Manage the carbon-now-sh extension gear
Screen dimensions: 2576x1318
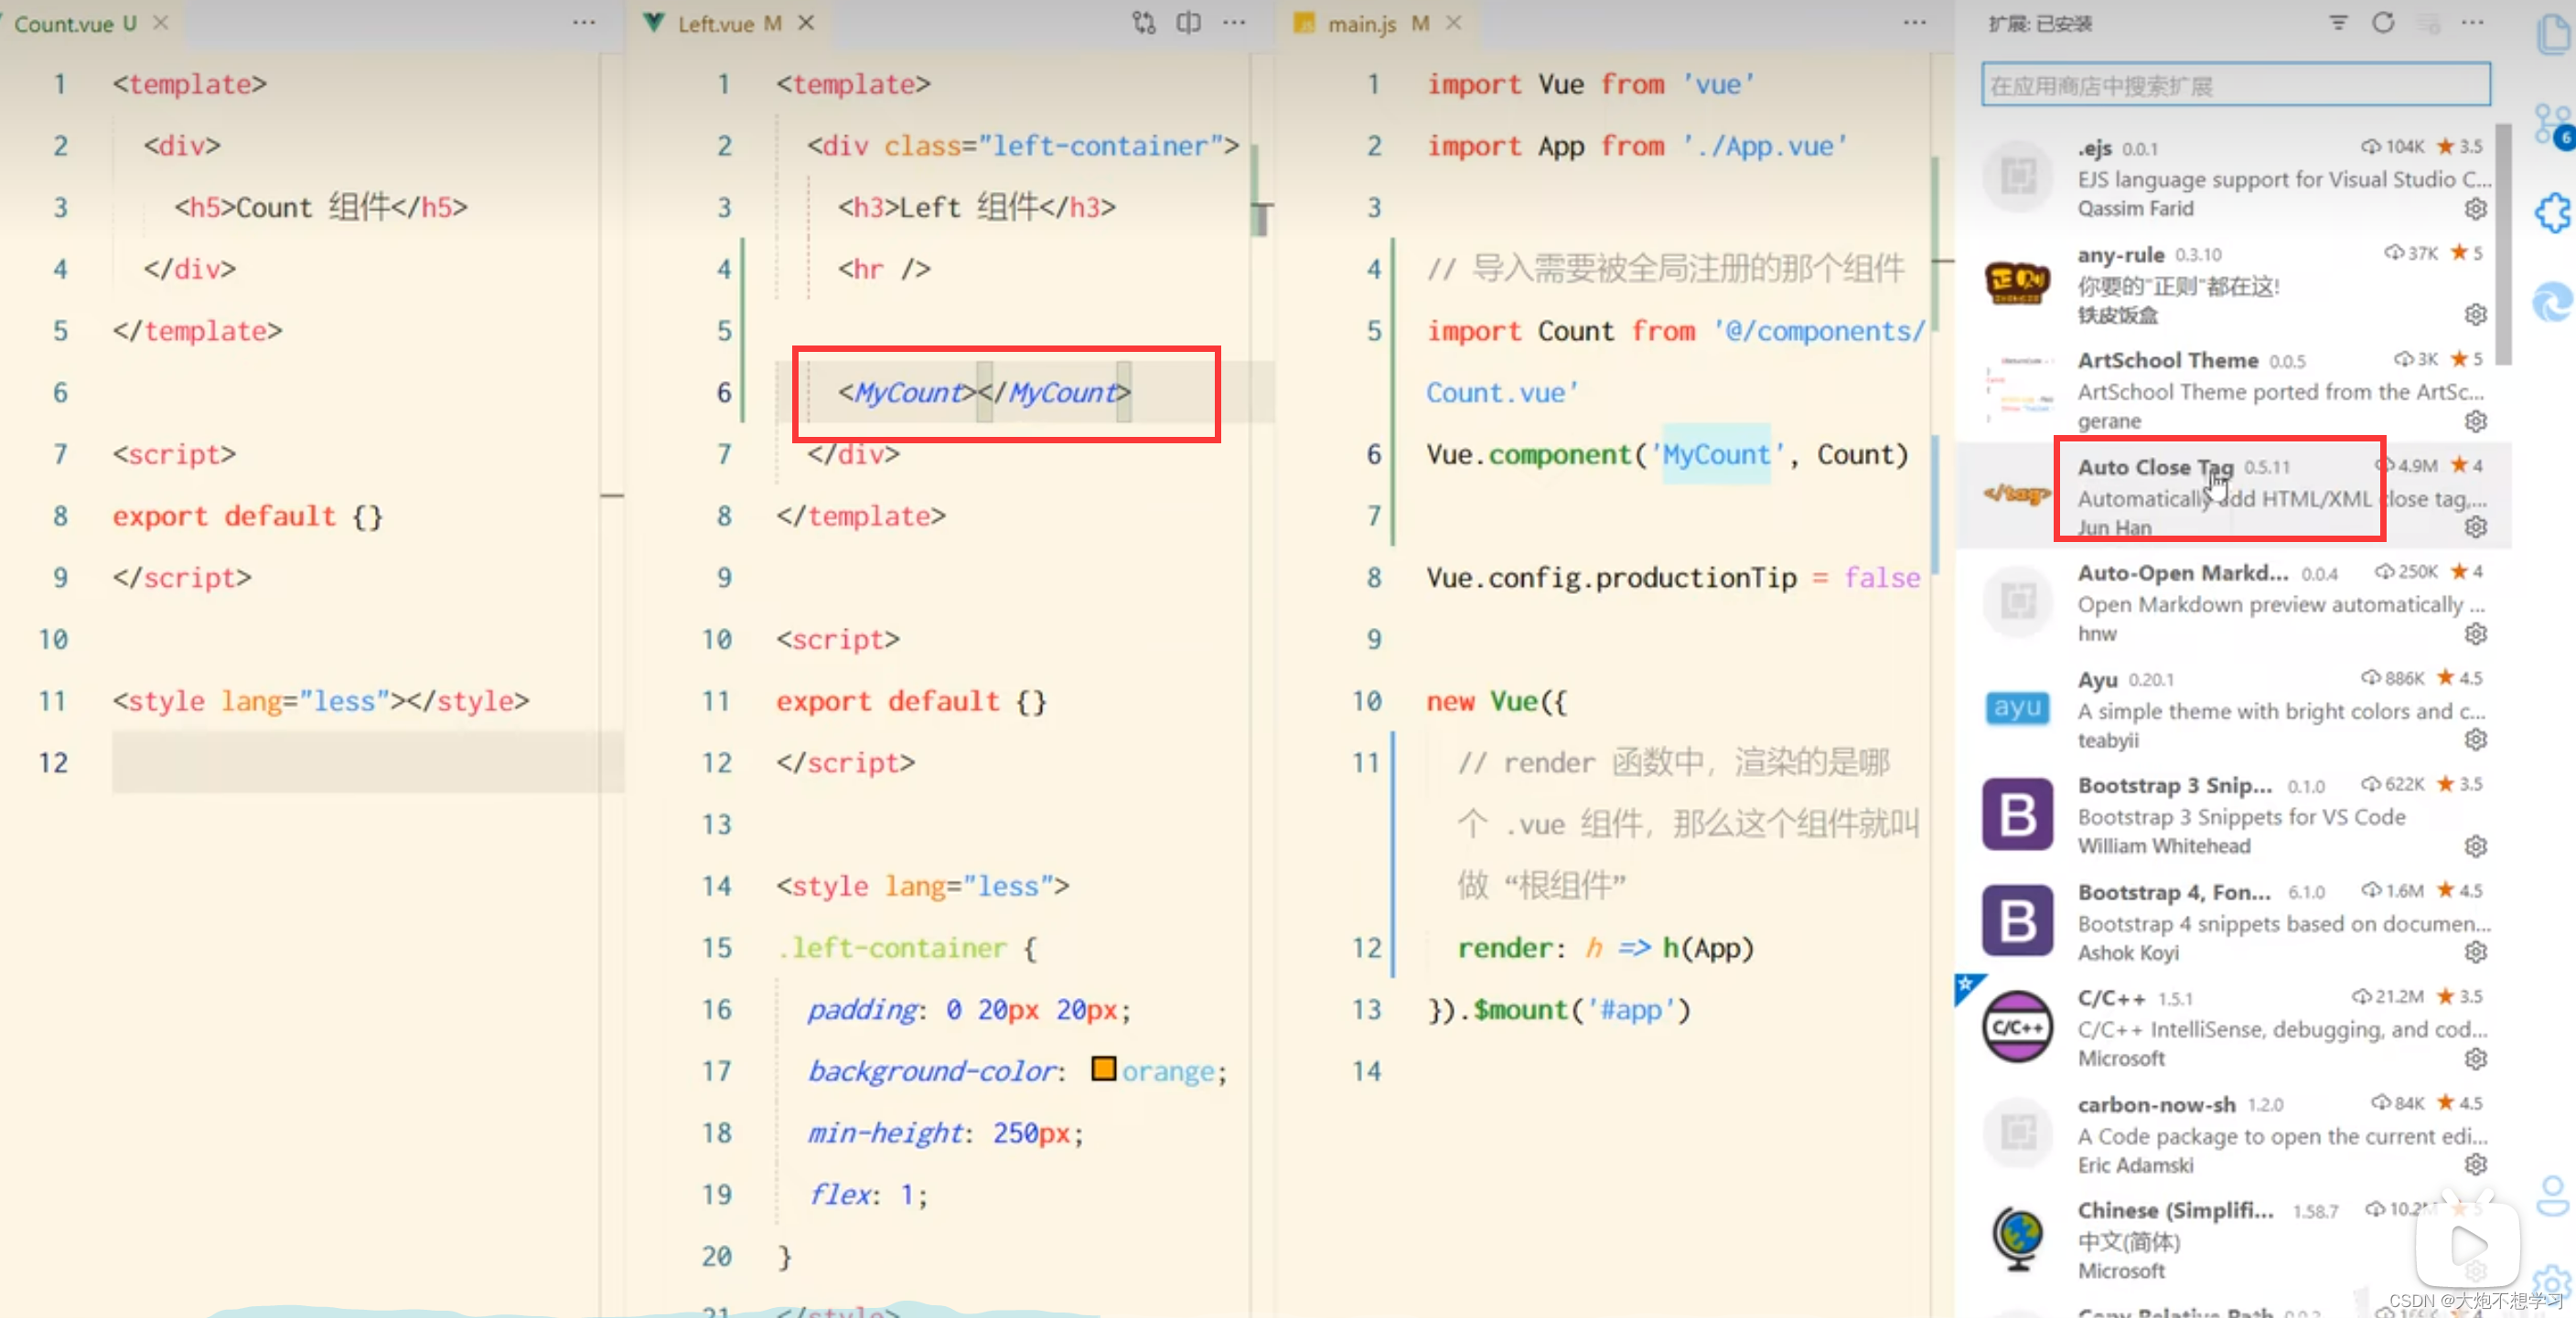[x=2476, y=1164]
